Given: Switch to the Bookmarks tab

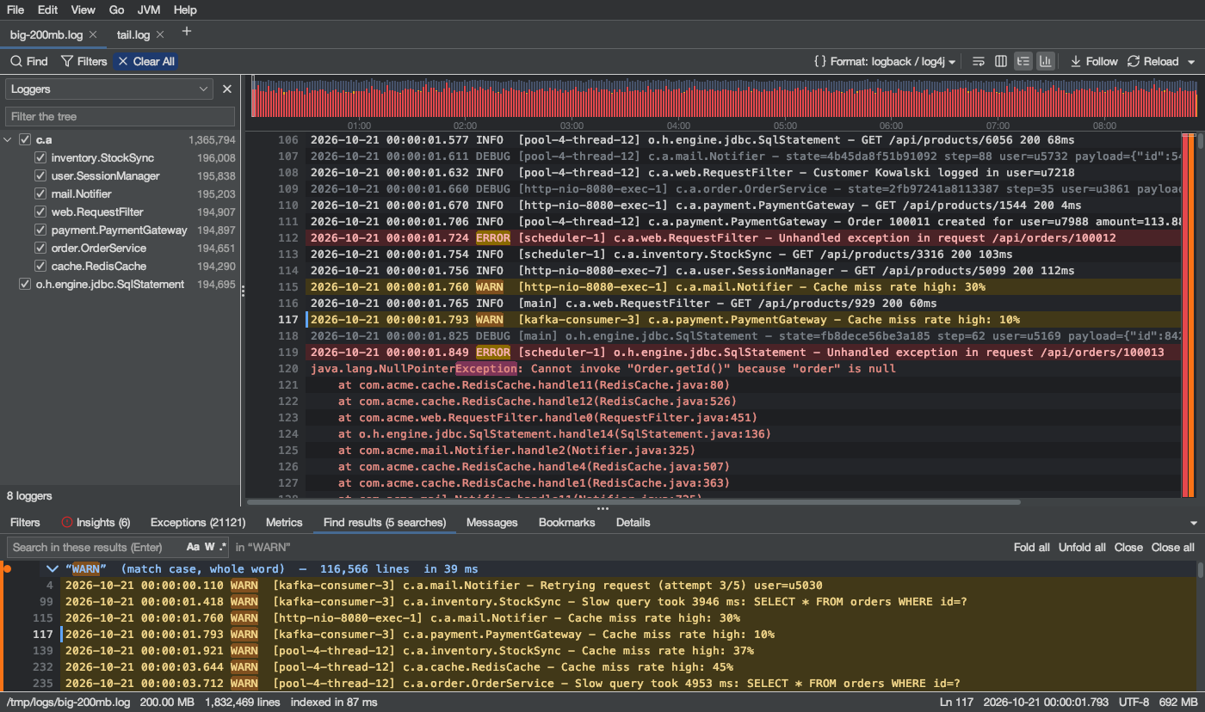Looking at the screenshot, I should [x=566, y=522].
